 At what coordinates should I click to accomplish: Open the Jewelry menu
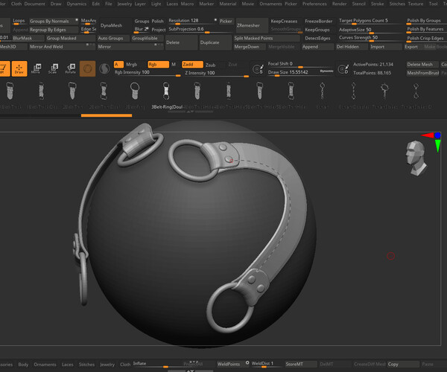[x=124, y=4]
